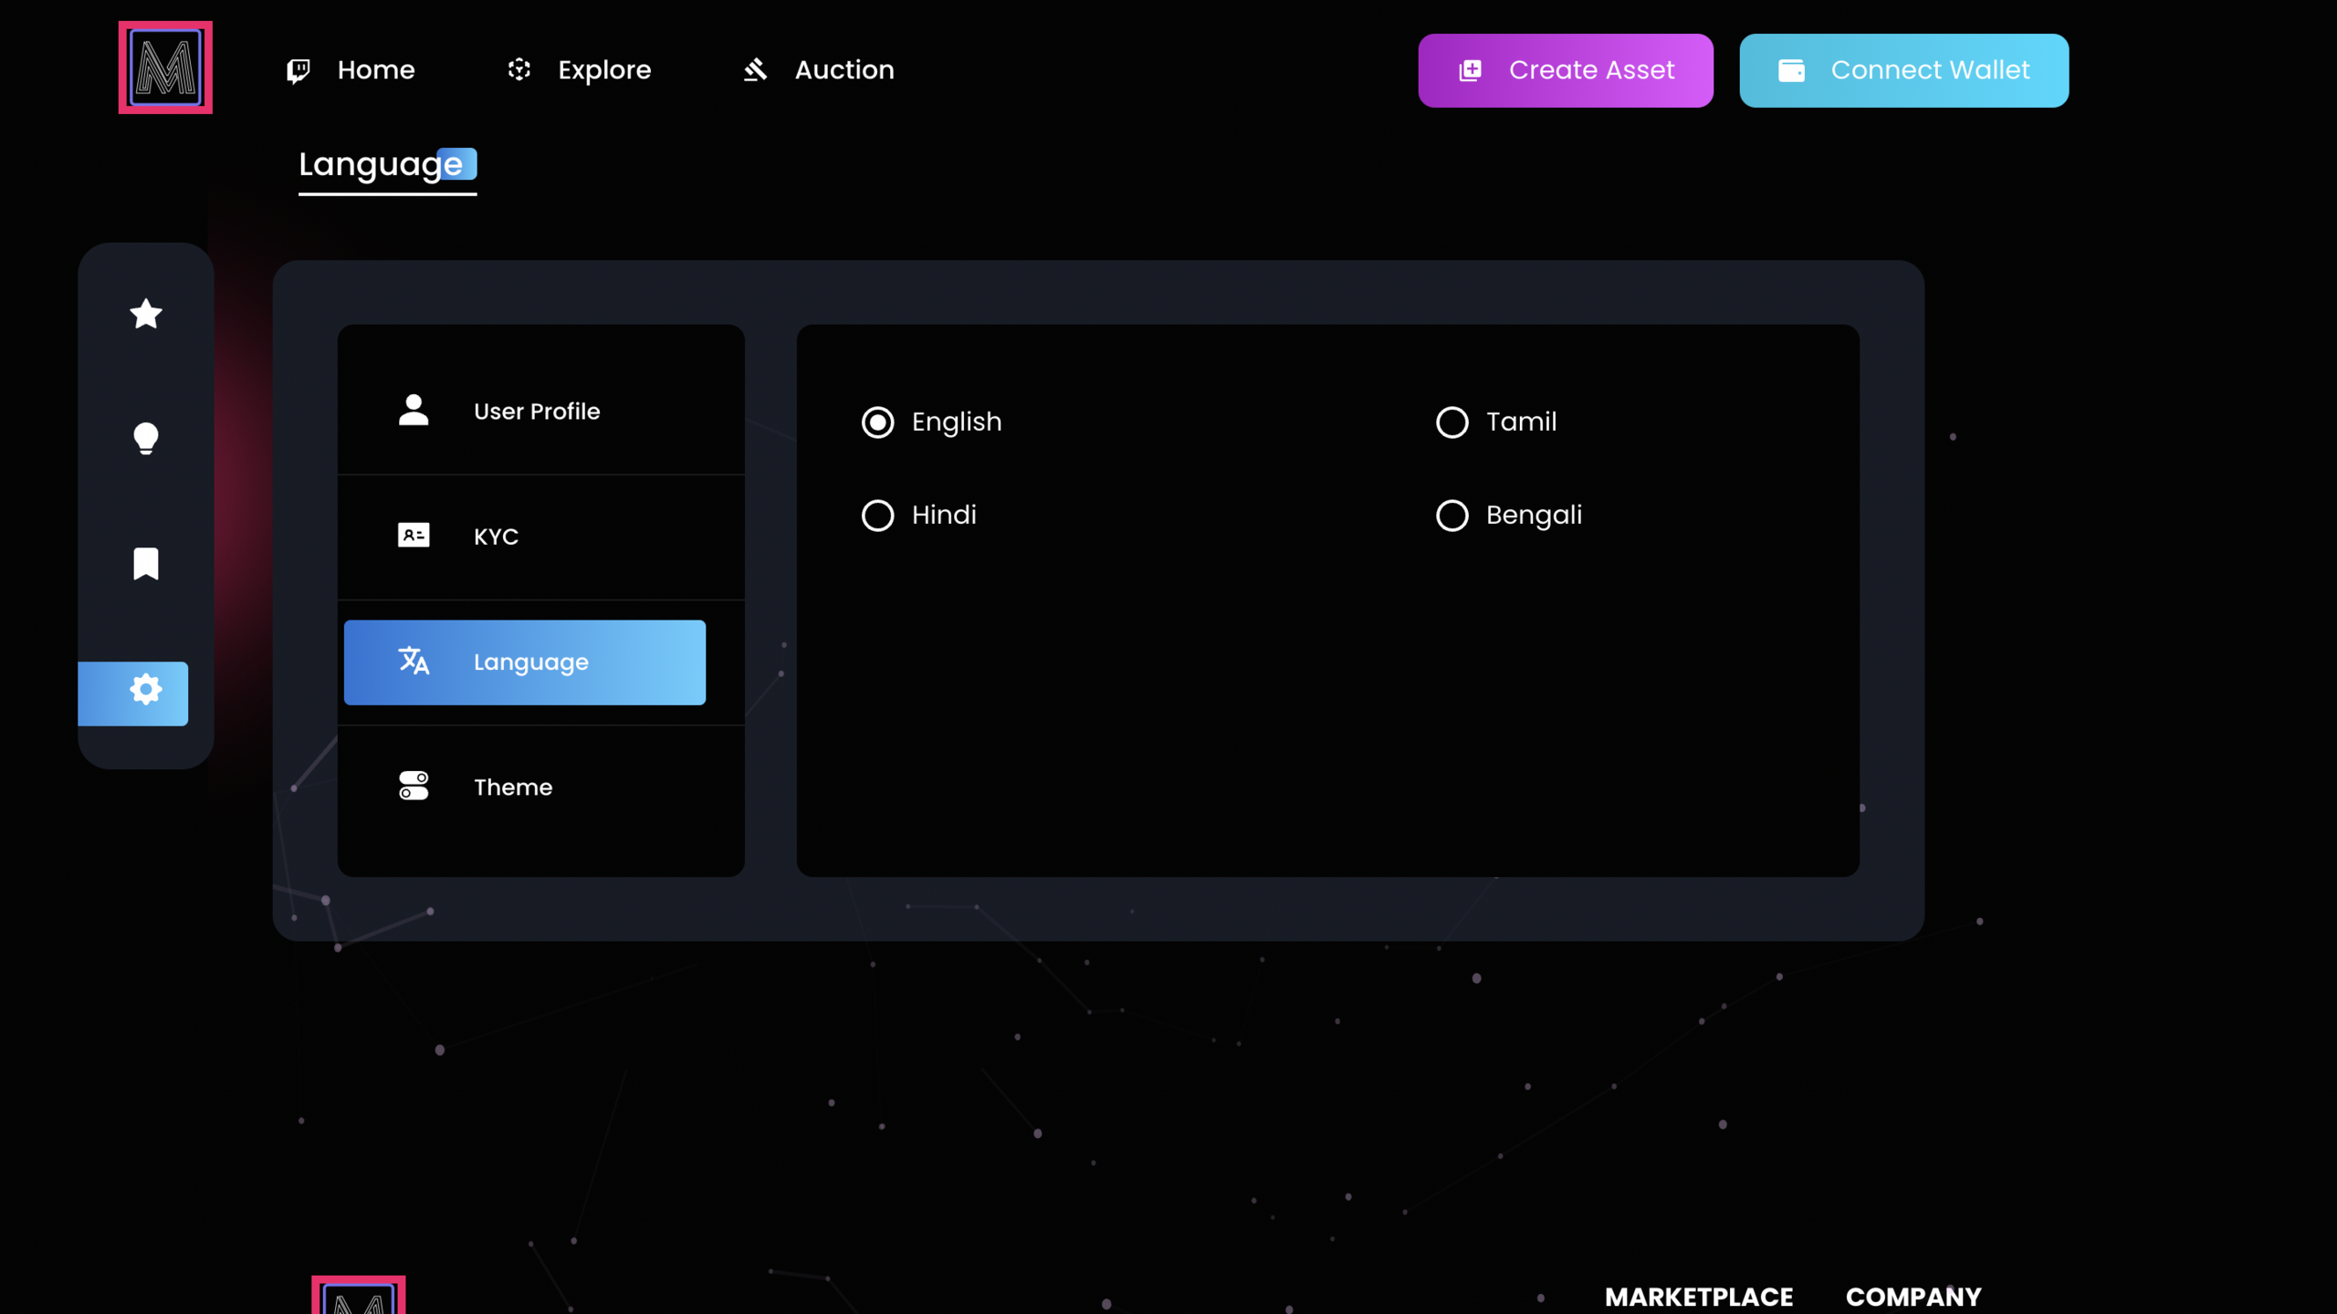Open bookmarks from sidebar bookmark icon
The image size is (2337, 1314).
[146, 564]
